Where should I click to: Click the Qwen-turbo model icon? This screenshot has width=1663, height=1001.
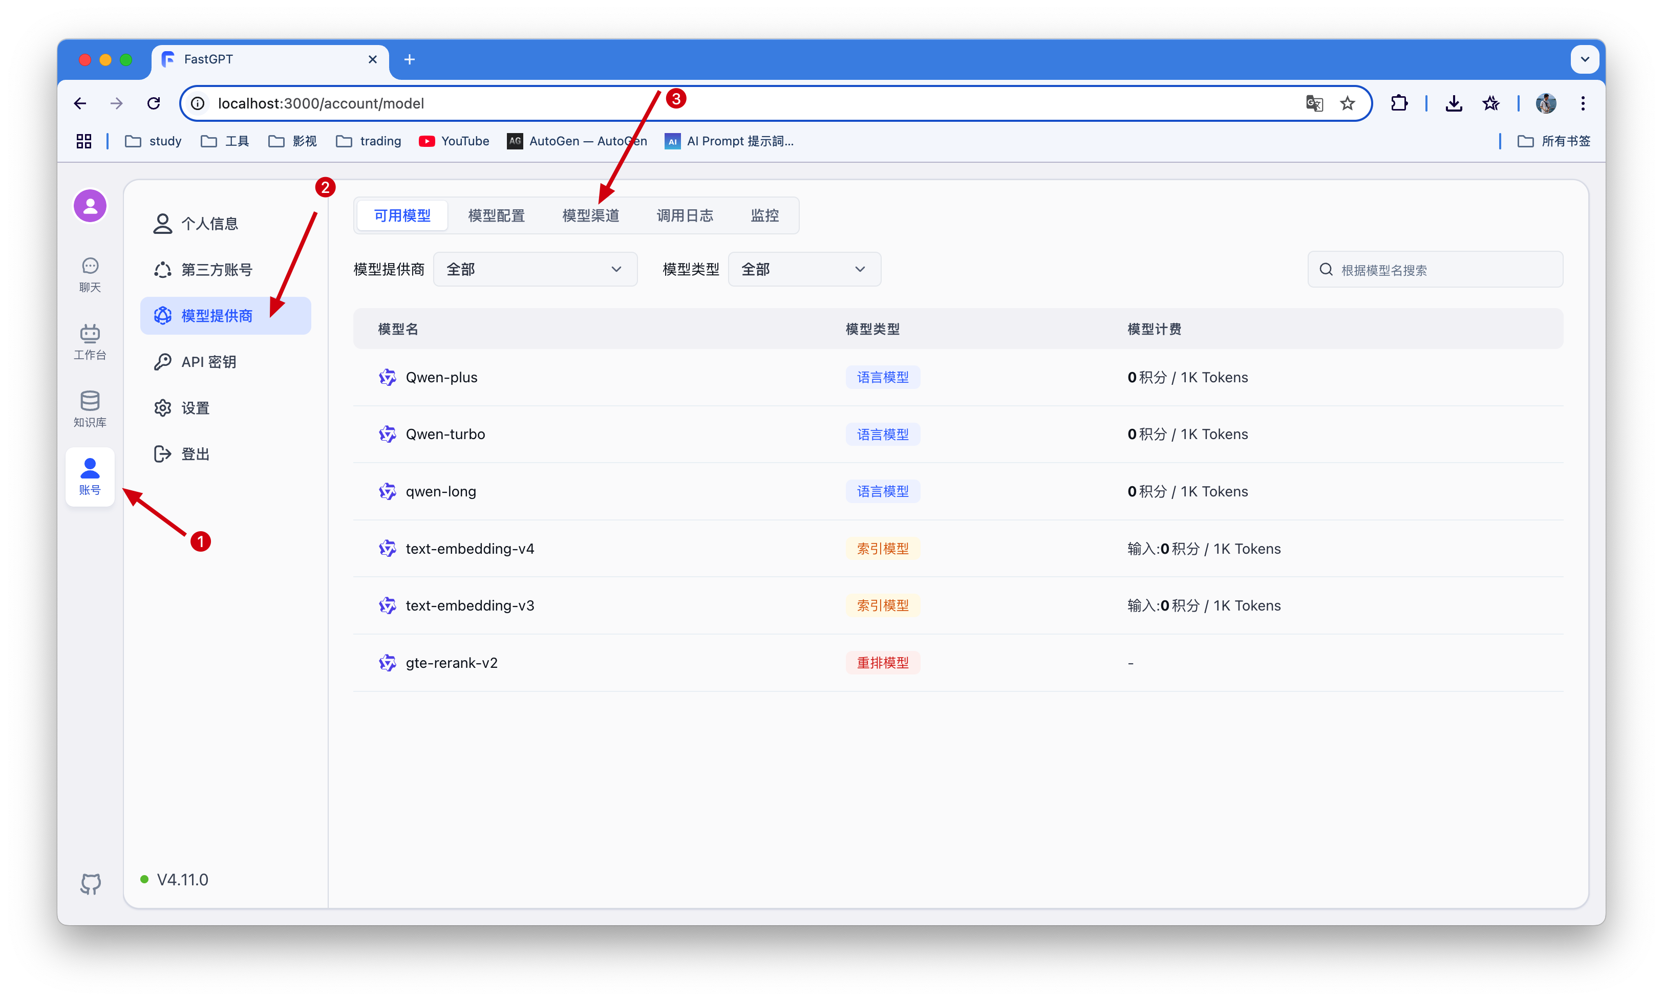pyautogui.click(x=387, y=434)
